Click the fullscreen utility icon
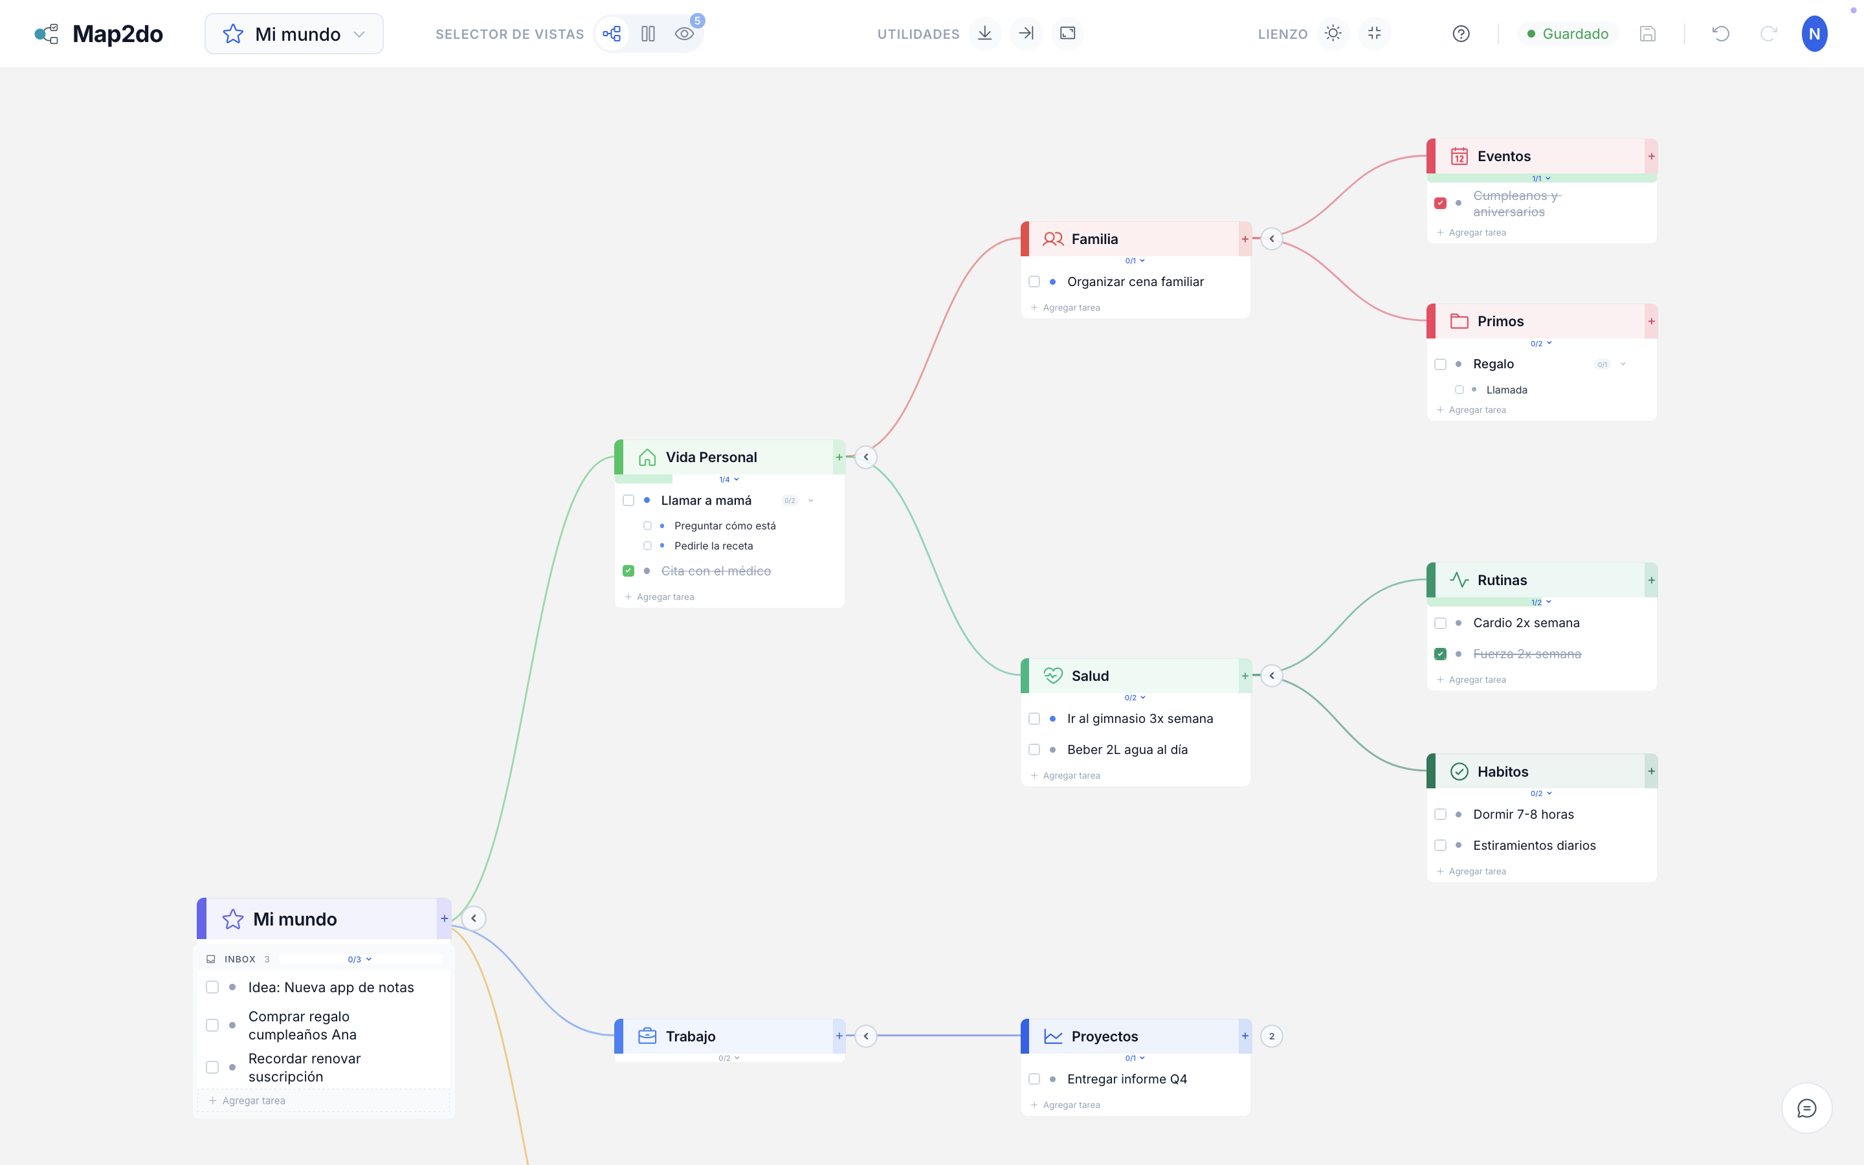 [x=1067, y=33]
